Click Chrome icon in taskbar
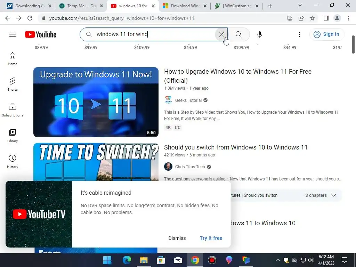The width and height of the screenshot is (356, 267). (x=195, y=260)
